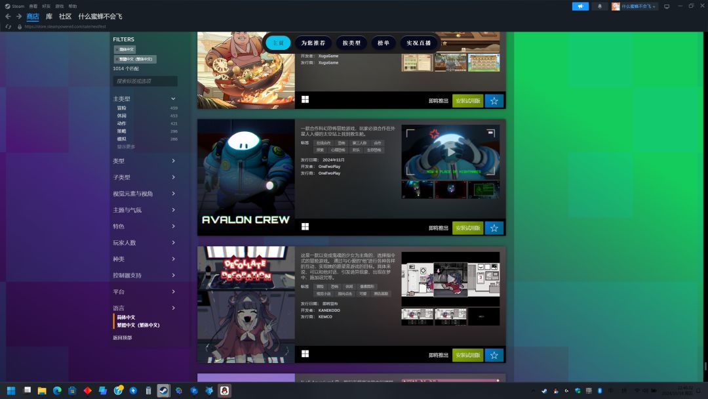Uncheck 繁體中文 language filter
Viewport: 708px width, 399px height.
coord(138,325)
